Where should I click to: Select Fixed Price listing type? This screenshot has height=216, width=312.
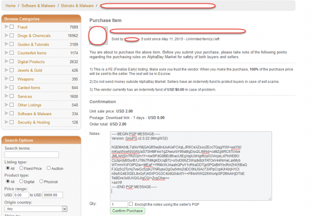click(x=21, y=168)
